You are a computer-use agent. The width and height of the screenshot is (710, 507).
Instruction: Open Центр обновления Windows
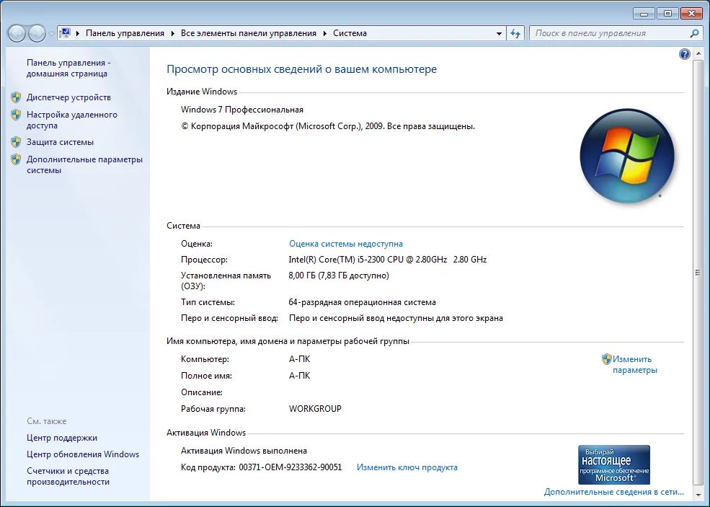coord(82,454)
